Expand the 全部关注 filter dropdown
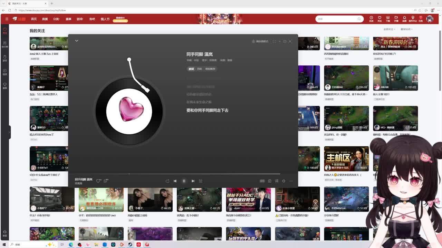 (389, 29)
